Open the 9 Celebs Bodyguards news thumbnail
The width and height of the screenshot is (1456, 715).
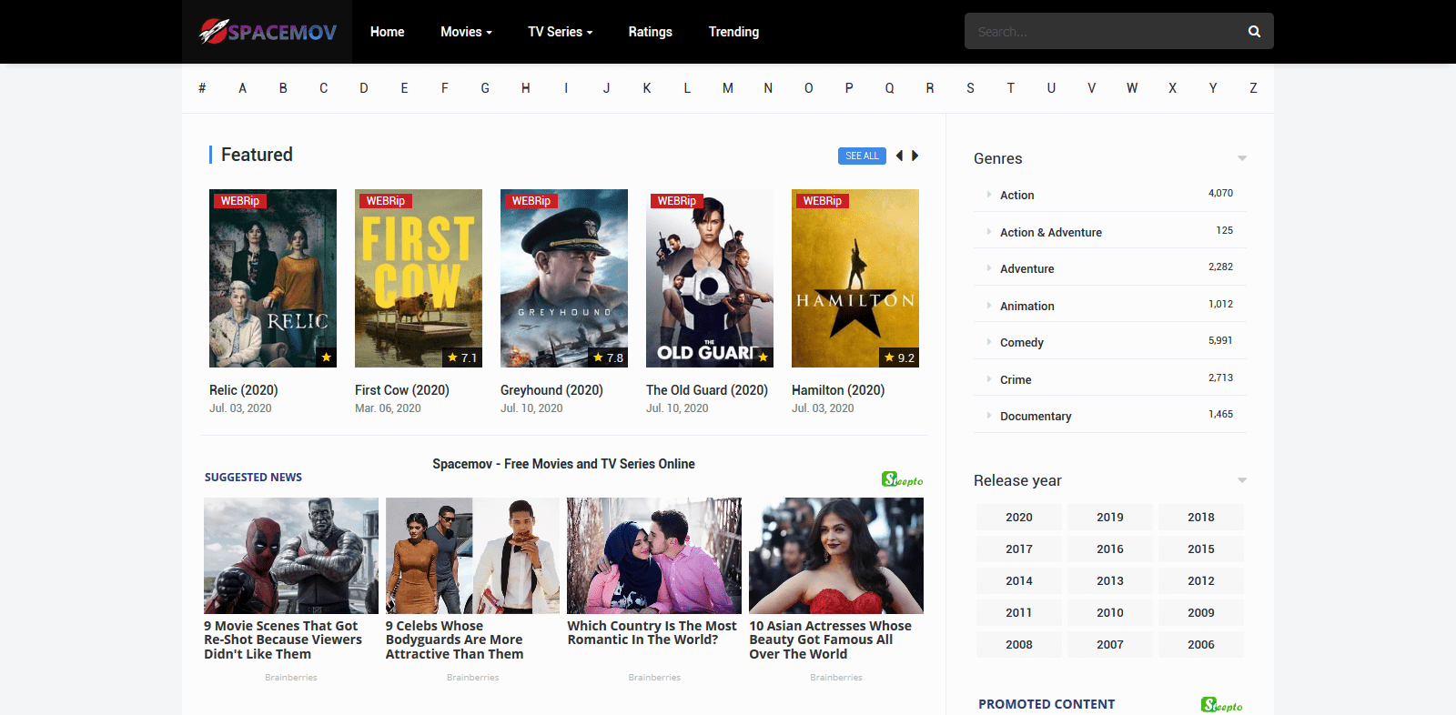pyautogui.click(x=472, y=556)
